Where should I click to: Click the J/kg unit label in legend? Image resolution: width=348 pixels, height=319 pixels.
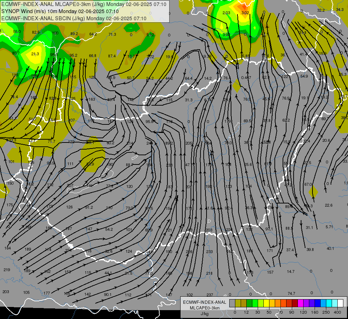tap(205, 314)
